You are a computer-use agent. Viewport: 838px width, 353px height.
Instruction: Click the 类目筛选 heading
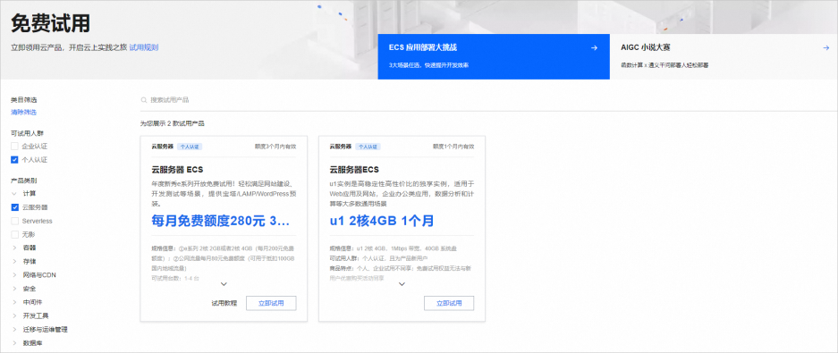click(x=24, y=100)
